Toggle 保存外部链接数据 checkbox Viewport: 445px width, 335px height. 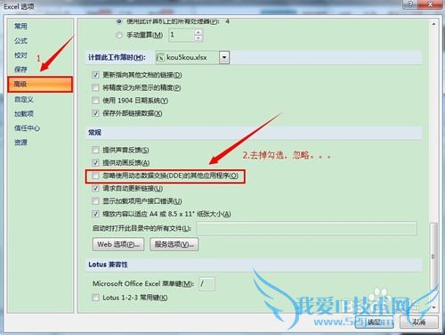tap(95, 113)
